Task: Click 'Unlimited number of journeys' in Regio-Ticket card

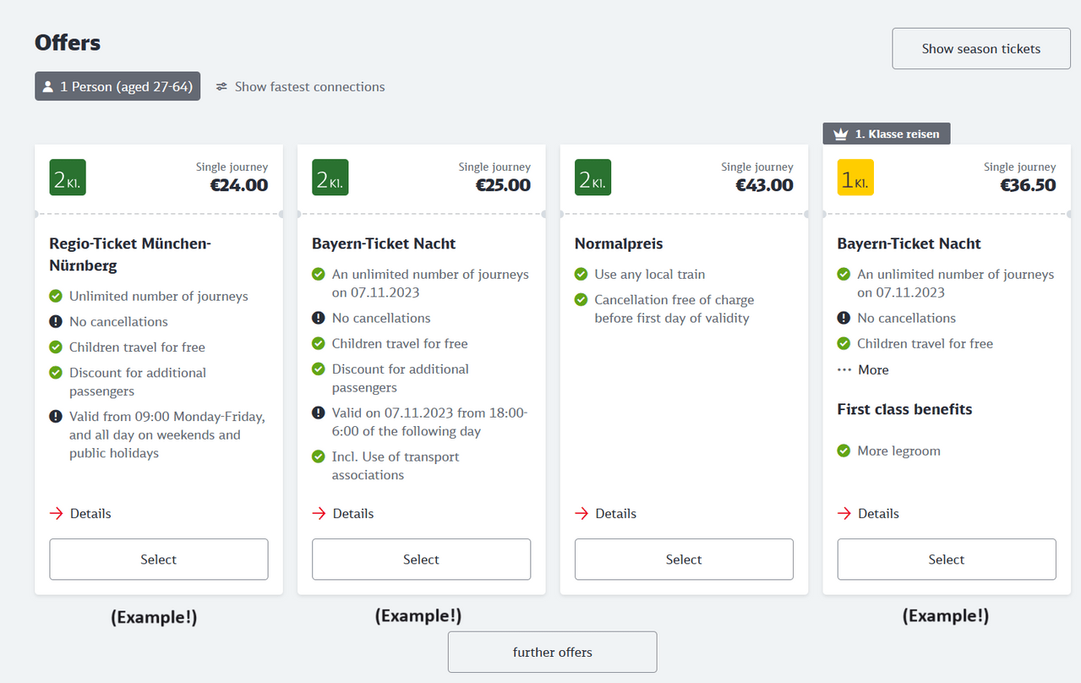Action: [x=159, y=296]
